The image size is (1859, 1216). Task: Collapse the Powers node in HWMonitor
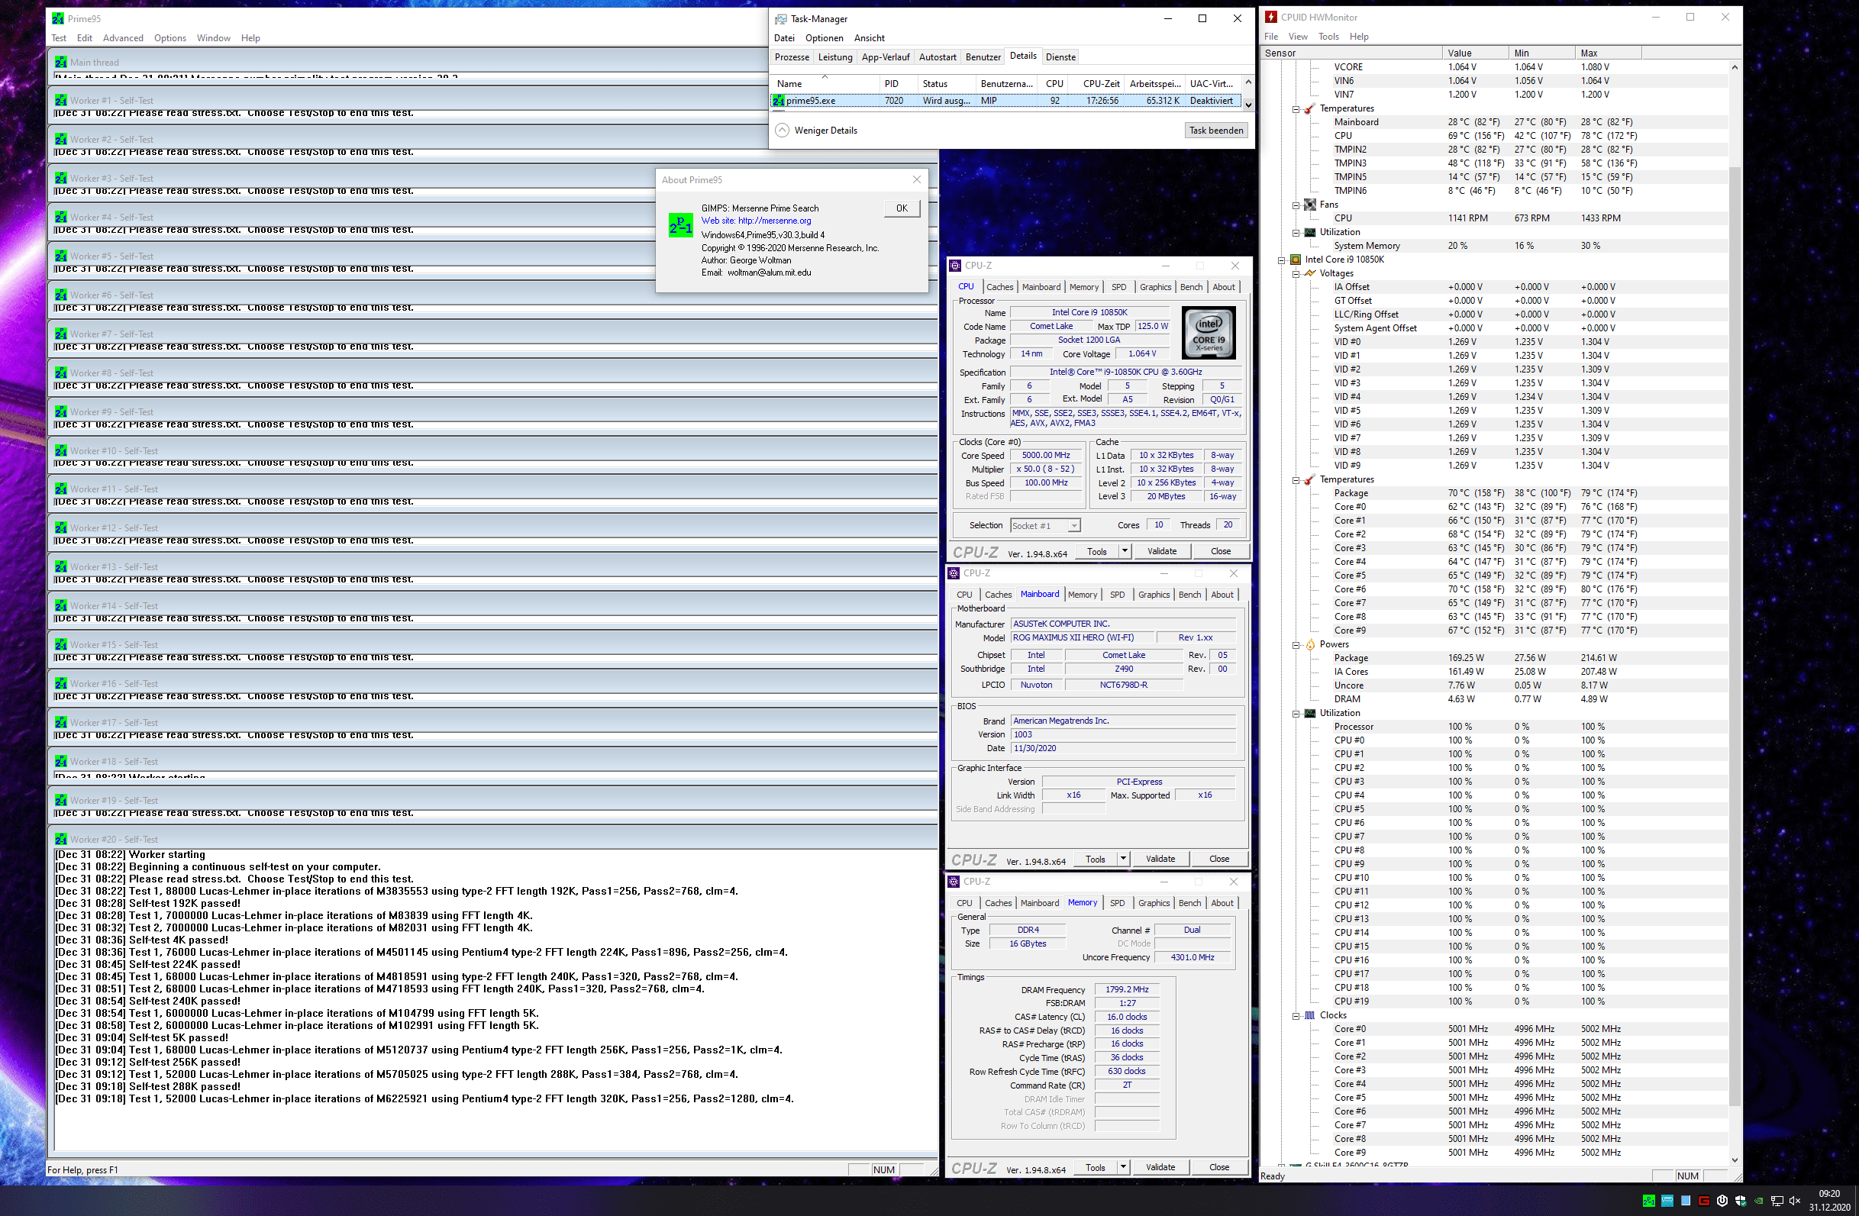pos(1296,645)
